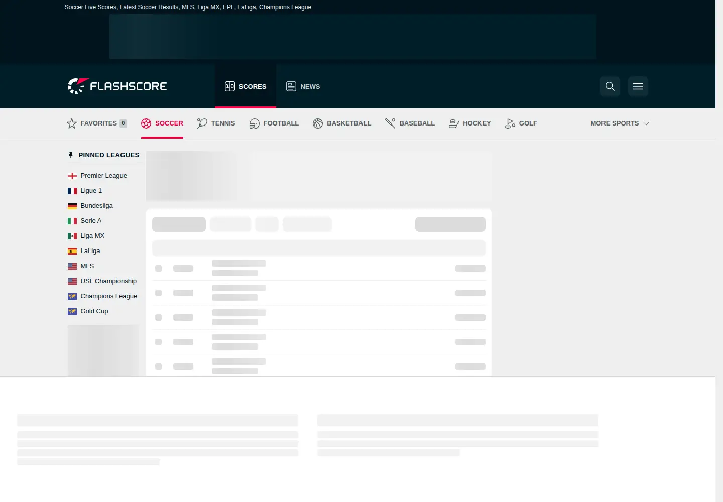Viewport: 723px width, 502px height.
Task: Open the Champions League link
Action: 108,296
